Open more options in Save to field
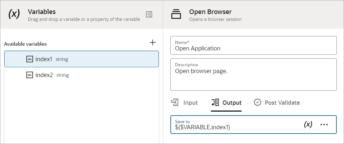This screenshot has width=344, height=144. click(324, 124)
